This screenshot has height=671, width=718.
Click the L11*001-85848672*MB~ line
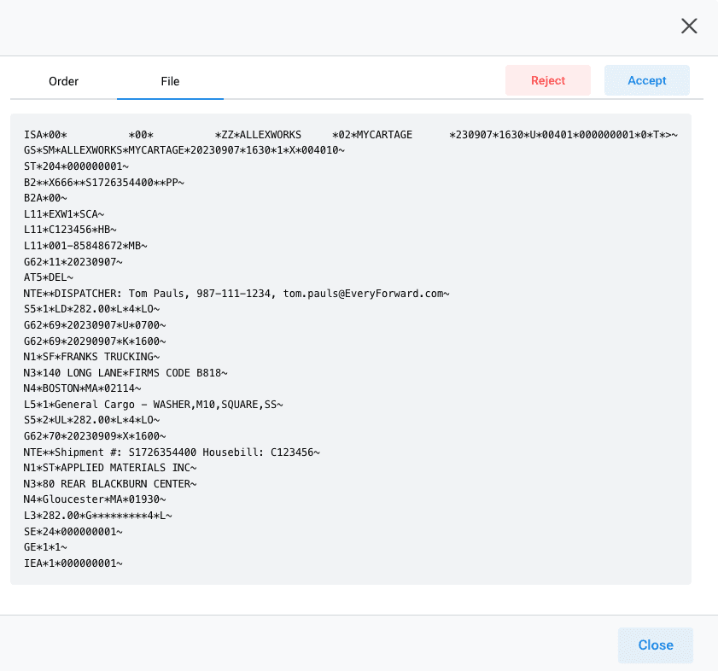click(x=85, y=246)
